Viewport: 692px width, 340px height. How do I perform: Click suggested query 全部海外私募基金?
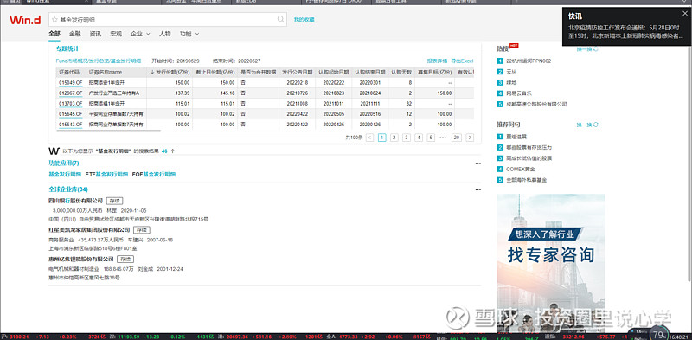[527, 180]
